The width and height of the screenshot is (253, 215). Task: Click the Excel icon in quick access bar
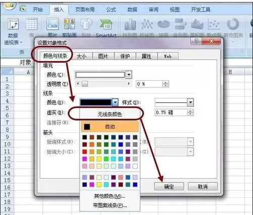(x=23, y=8)
